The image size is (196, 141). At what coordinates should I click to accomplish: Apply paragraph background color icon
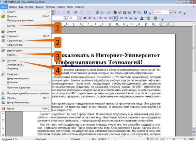tap(155, 18)
